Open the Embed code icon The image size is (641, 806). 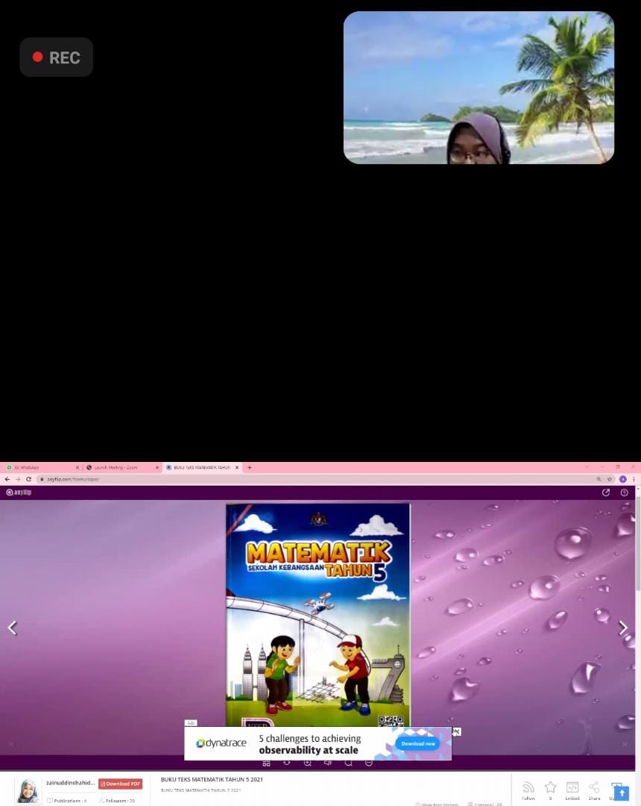pyautogui.click(x=572, y=790)
